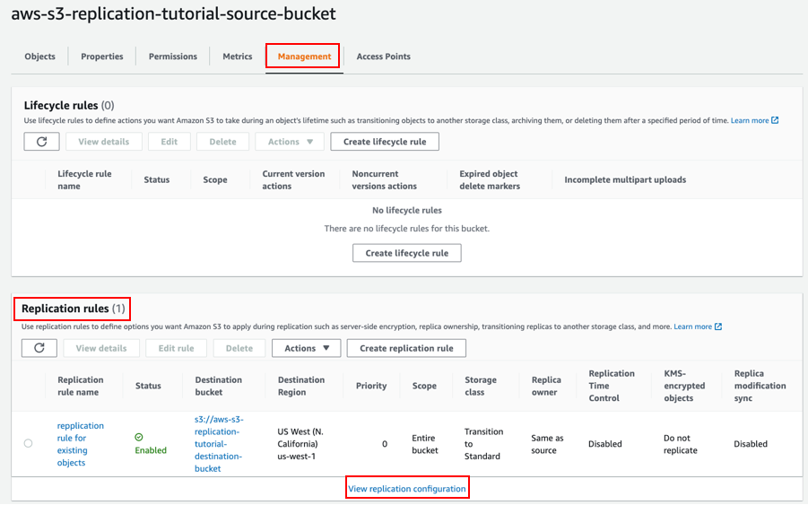Click the toolbar Create lifecycle rule button
The width and height of the screenshot is (808, 505).
click(385, 142)
